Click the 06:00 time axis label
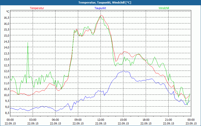The image size is (201, 126). pyautogui.click(x=55, y=120)
